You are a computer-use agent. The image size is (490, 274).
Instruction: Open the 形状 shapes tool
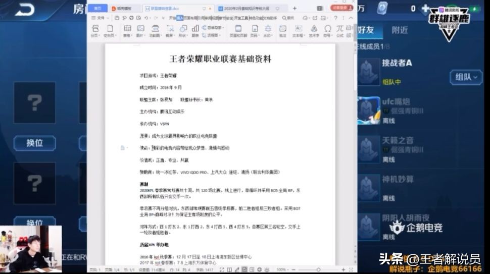pos(182,29)
